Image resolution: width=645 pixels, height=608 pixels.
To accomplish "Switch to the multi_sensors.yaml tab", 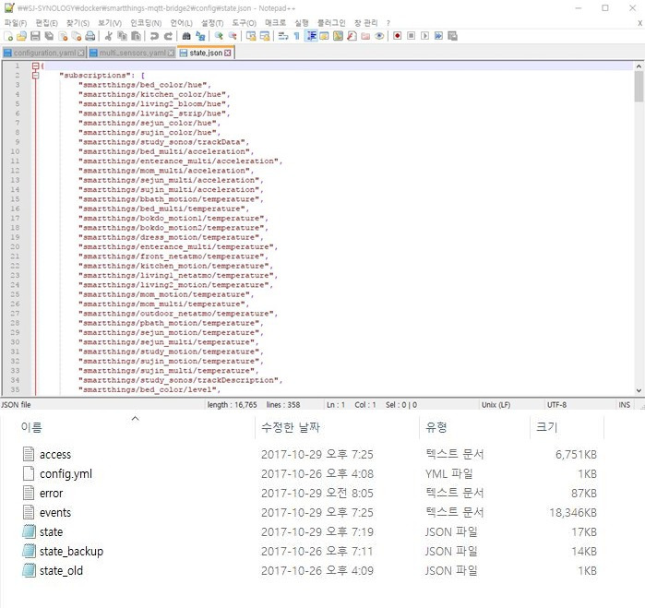I will click(132, 54).
